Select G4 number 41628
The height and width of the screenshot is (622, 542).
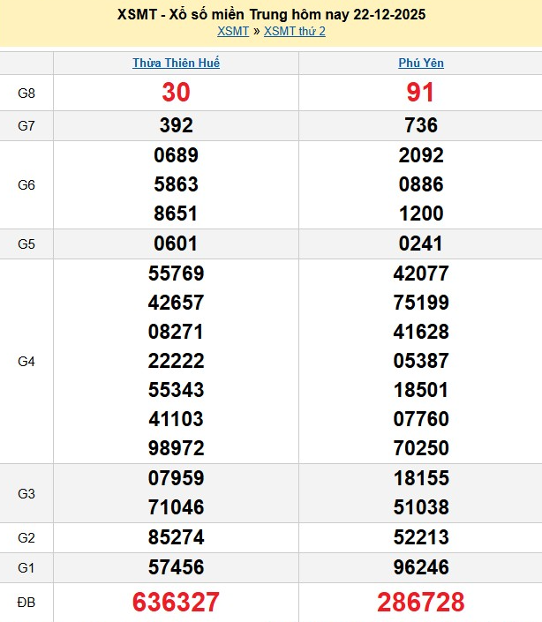(x=421, y=332)
